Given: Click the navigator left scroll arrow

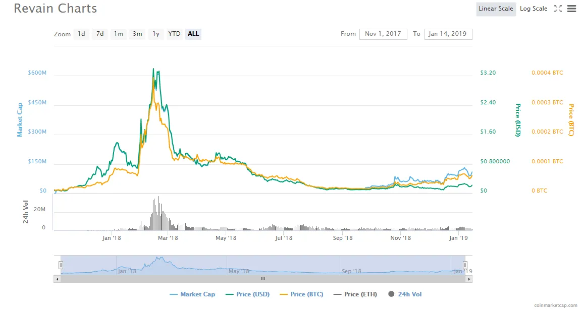Looking at the screenshot, I should click(57, 279).
